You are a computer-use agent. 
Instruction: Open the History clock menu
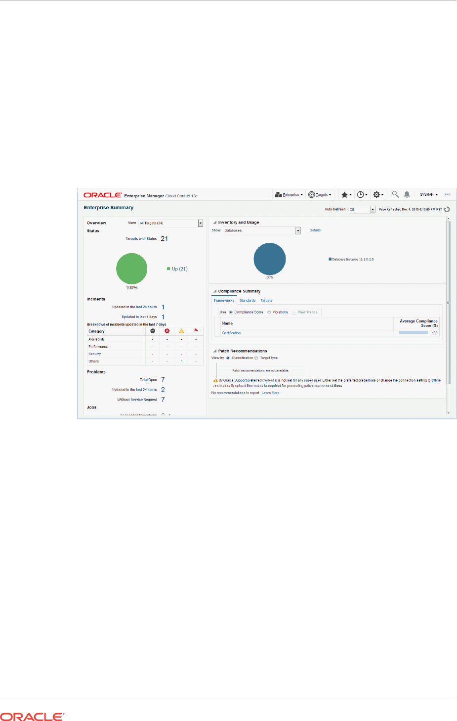click(362, 195)
